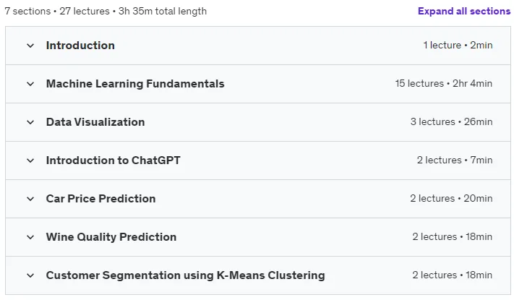The width and height of the screenshot is (514, 300).
Task: Expand Machine Learning Fundamentals using its chevron
Action: coord(30,84)
